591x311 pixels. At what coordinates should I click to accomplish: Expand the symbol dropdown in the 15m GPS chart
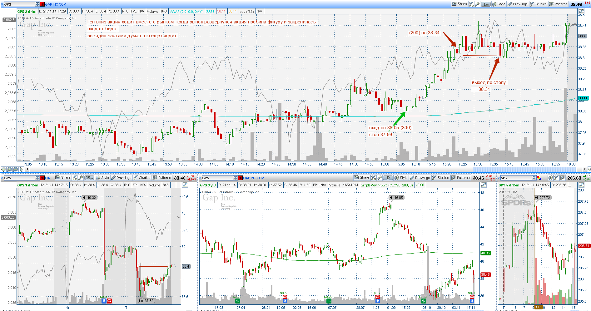[37, 178]
